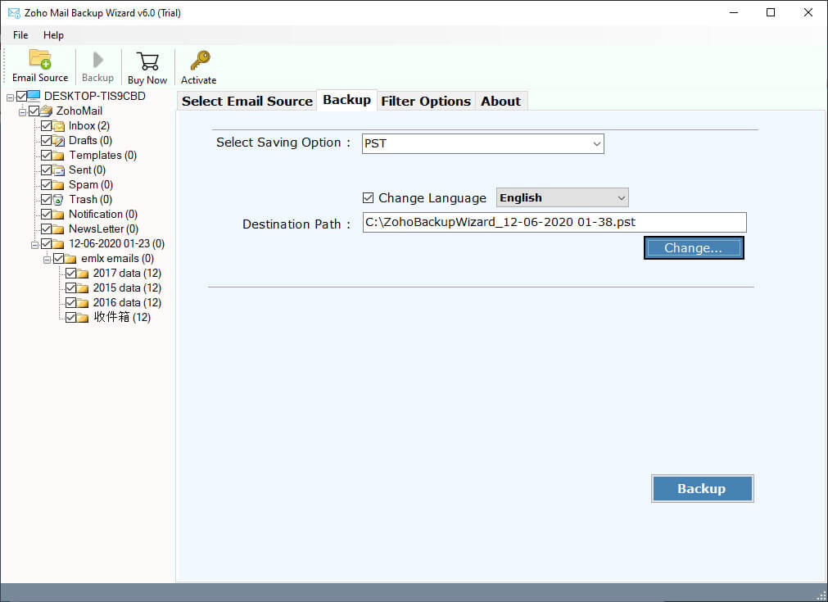Select the NewsLetter (0) tree item

click(104, 229)
